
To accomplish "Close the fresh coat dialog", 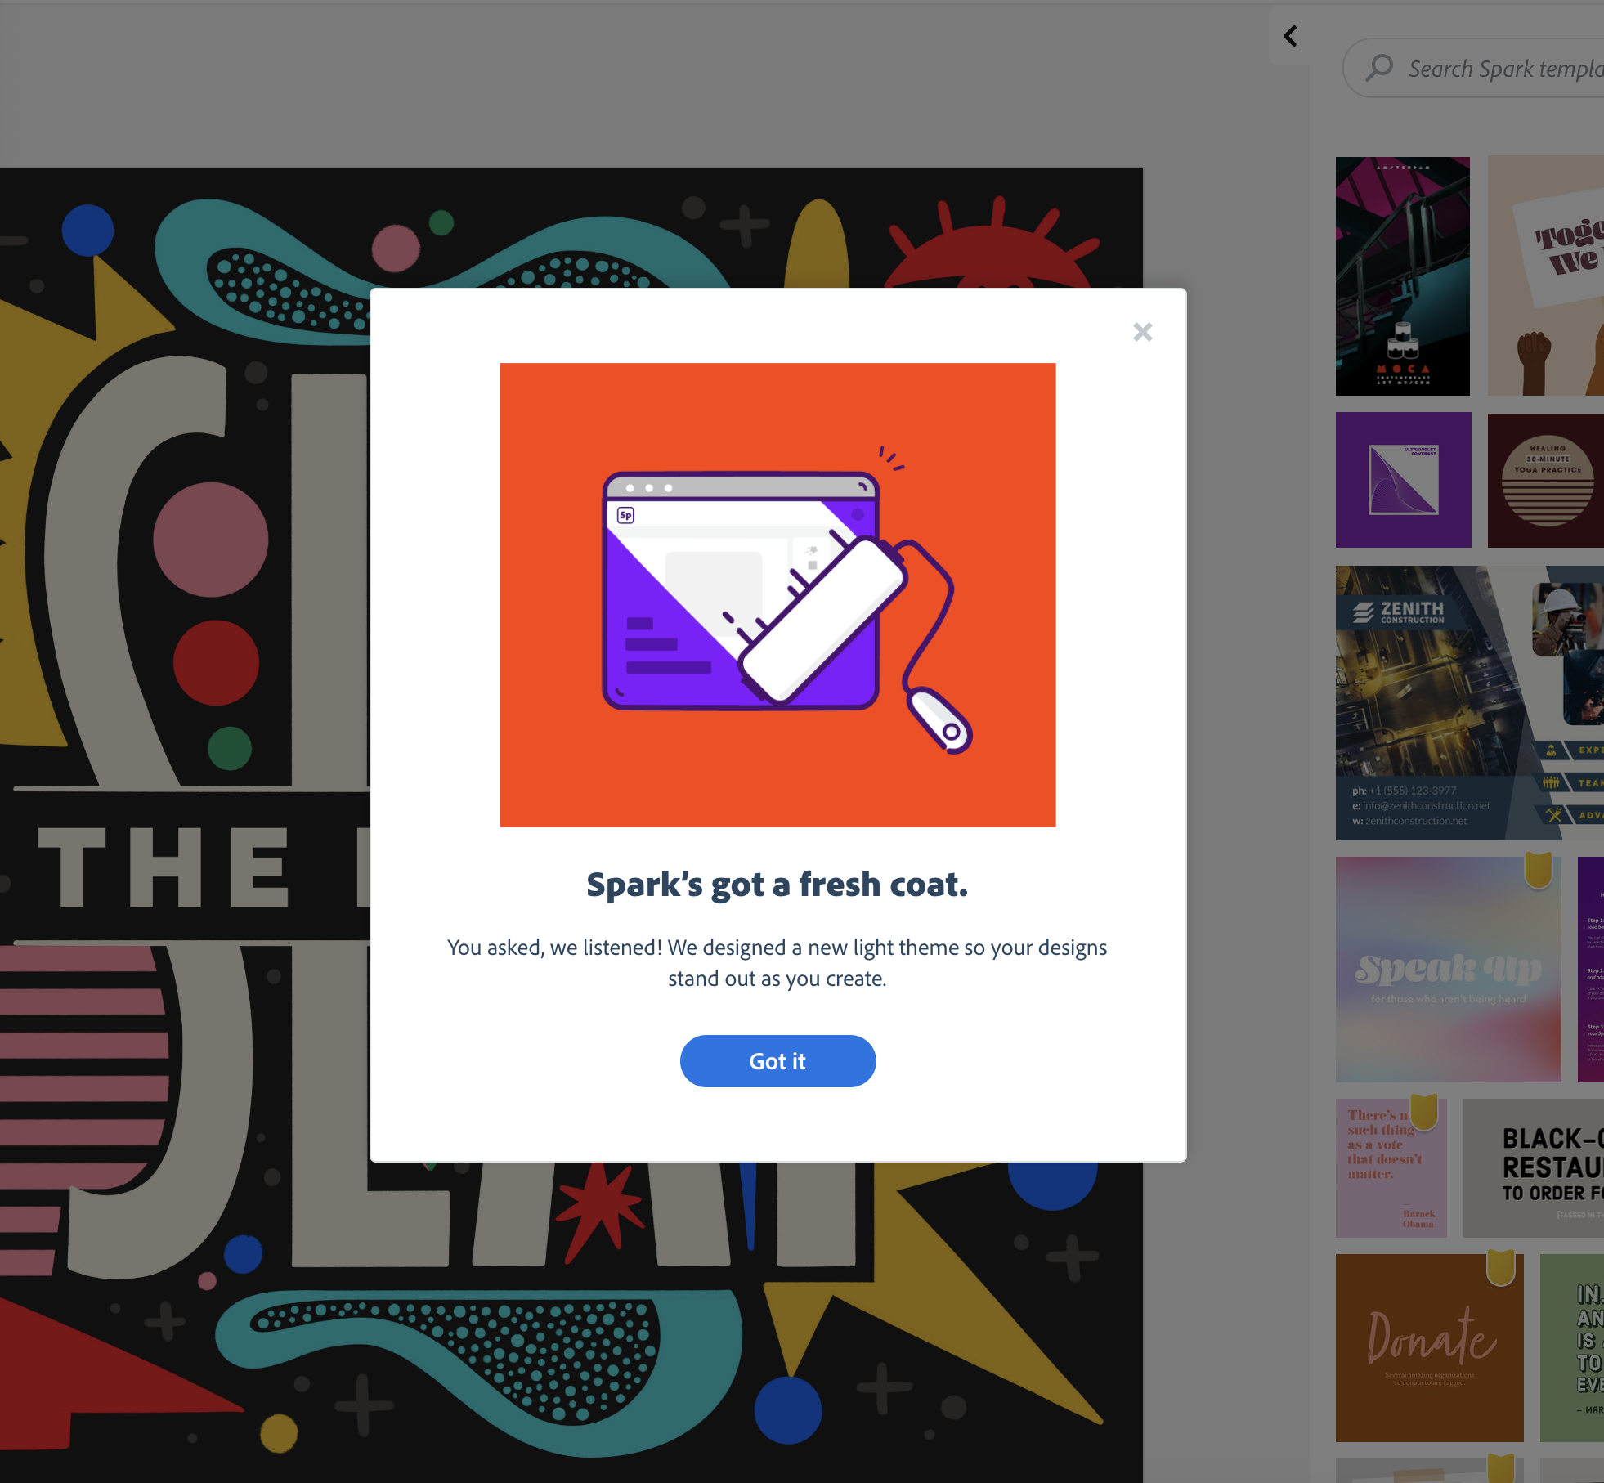I will click(1142, 332).
